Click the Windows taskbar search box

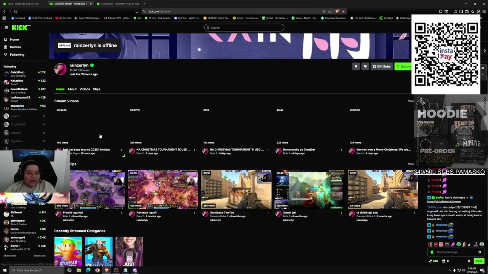pyautogui.click(x=37, y=270)
